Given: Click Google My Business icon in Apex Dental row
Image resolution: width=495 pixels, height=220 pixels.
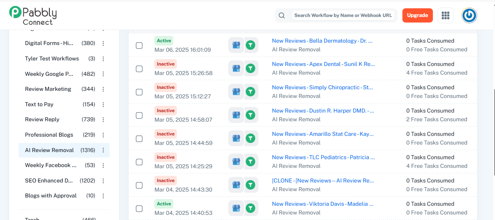Looking at the screenshot, I should pos(236,68).
